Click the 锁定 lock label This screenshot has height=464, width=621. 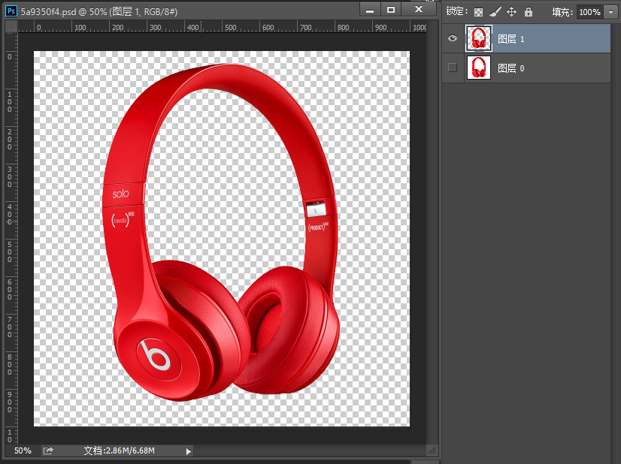[456, 11]
